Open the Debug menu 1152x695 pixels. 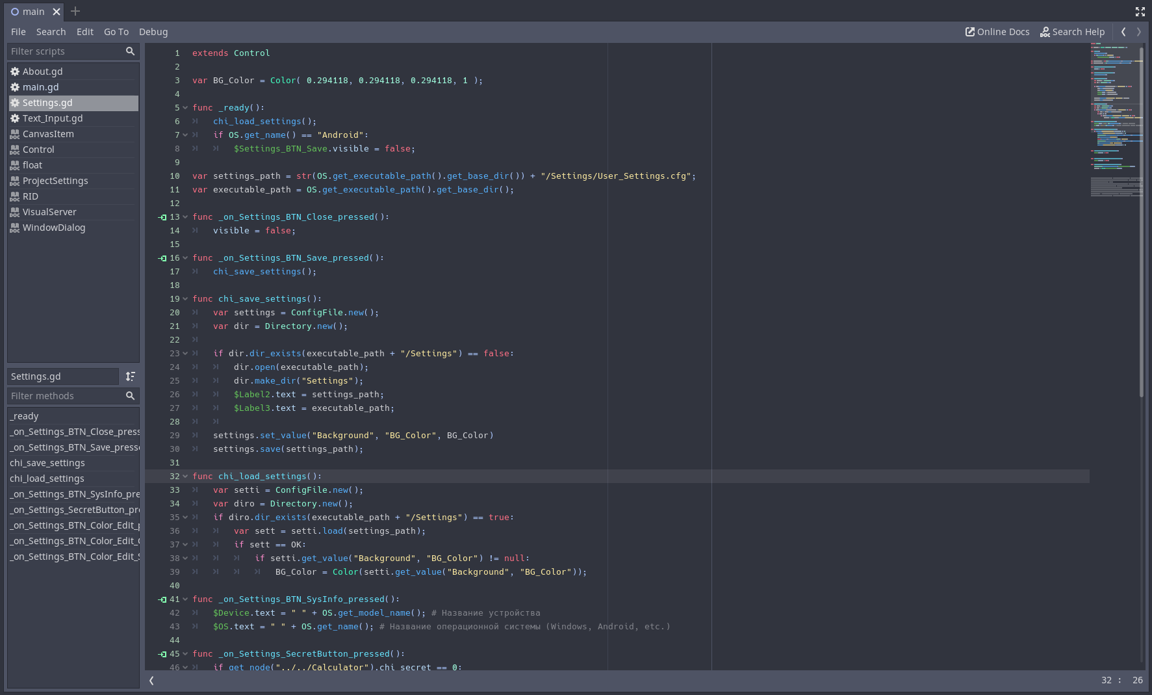point(153,32)
